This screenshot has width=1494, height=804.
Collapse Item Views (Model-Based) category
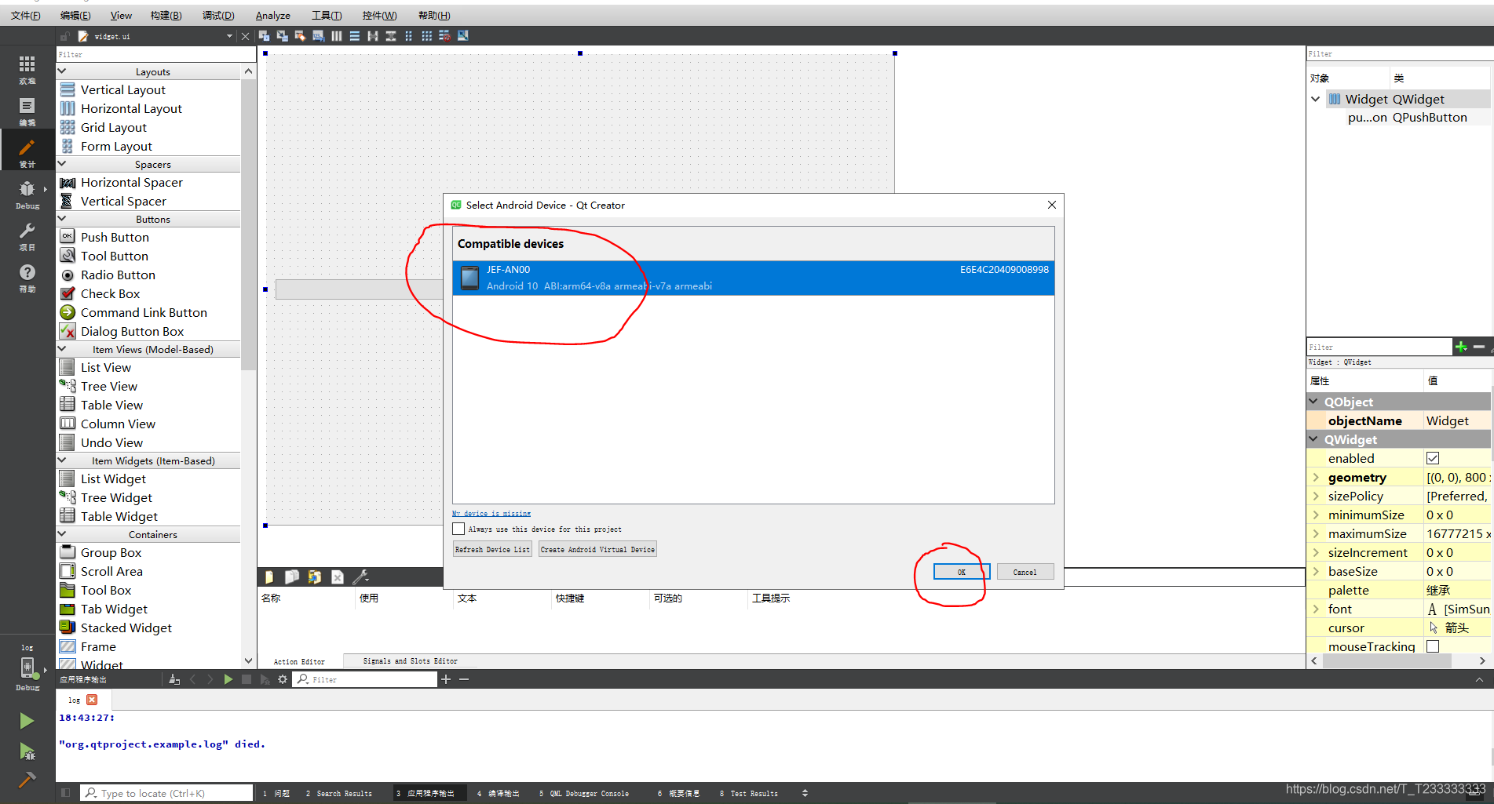click(62, 349)
